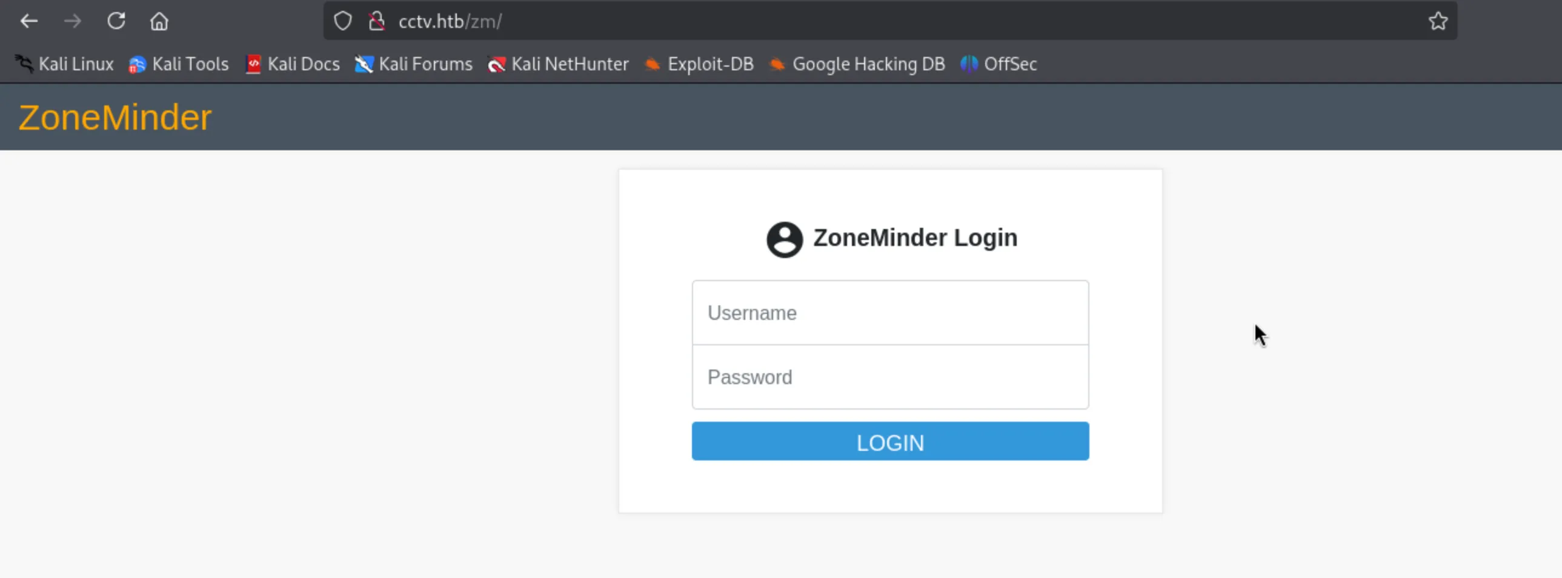Open the Kali Tools bookmark

pyautogui.click(x=179, y=64)
